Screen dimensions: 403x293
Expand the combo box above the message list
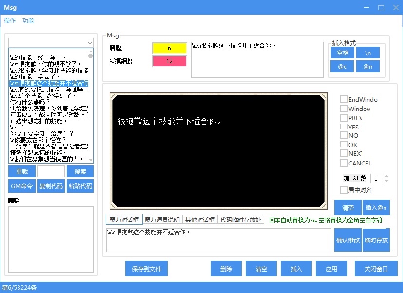pos(90,43)
